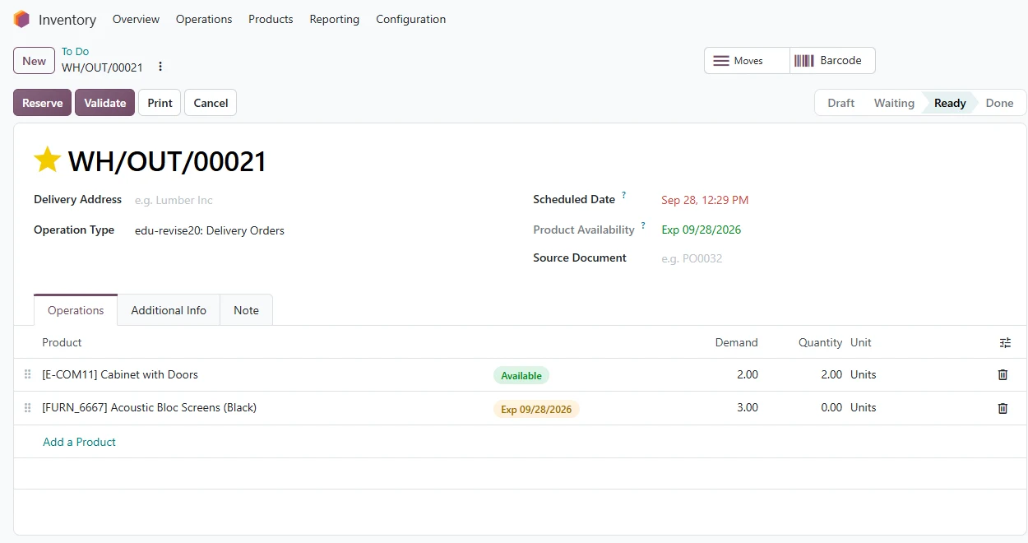Click the large WH/OUT/00021 record title
Image resolution: width=1028 pixels, height=543 pixels.
168,160
